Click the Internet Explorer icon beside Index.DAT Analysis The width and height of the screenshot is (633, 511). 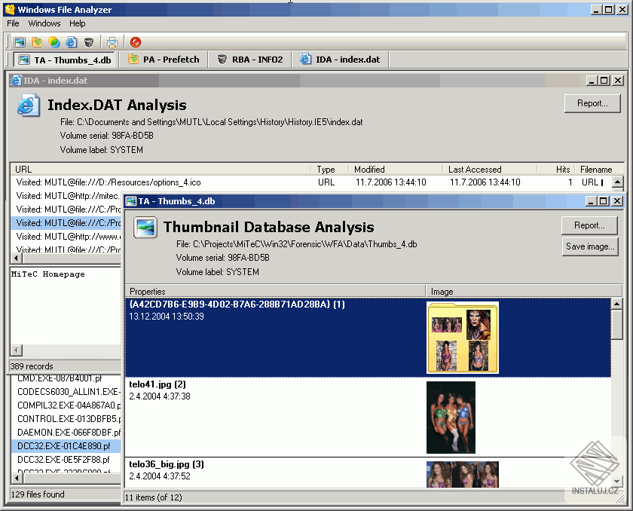27,106
